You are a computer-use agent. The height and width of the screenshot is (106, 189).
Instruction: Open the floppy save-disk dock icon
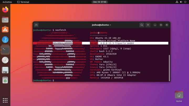pos(5,70)
